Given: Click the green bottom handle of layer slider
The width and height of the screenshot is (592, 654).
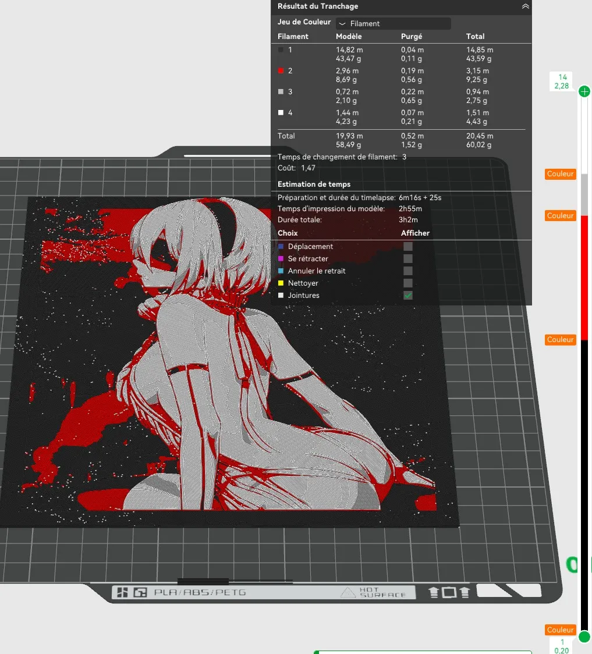Looking at the screenshot, I should pyautogui.click(x=584, y=637).
